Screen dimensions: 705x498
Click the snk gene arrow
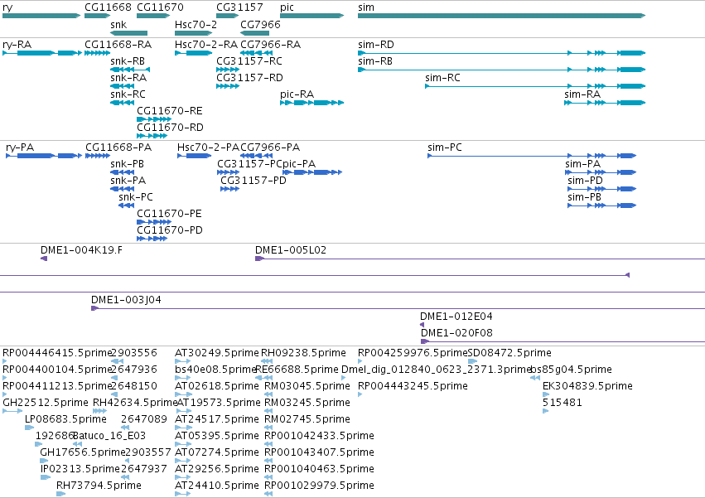[128, 33]
